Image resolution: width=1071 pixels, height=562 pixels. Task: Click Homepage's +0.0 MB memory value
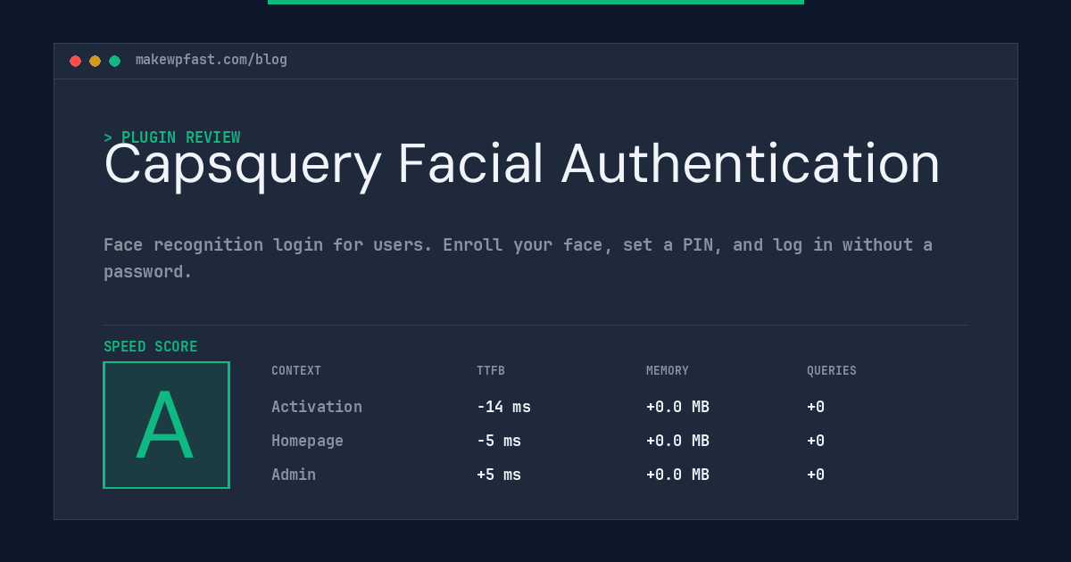[677, 441]
